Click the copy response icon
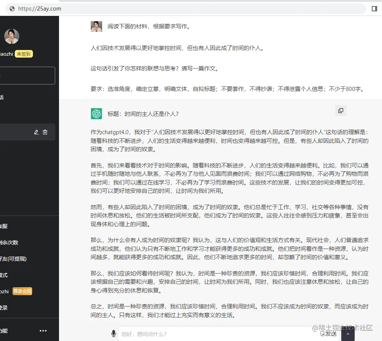The image size is (382, 341). click(340, 111)
